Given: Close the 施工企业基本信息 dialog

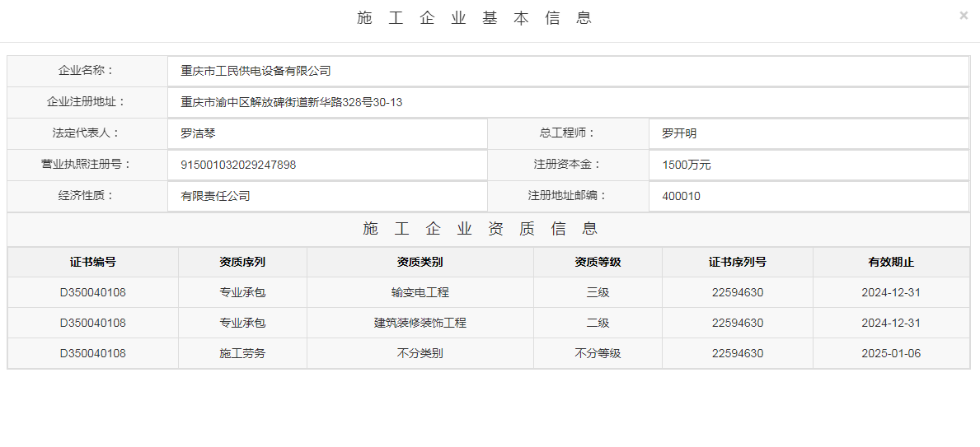Looking at the screenshot, I should click(964, 15).
